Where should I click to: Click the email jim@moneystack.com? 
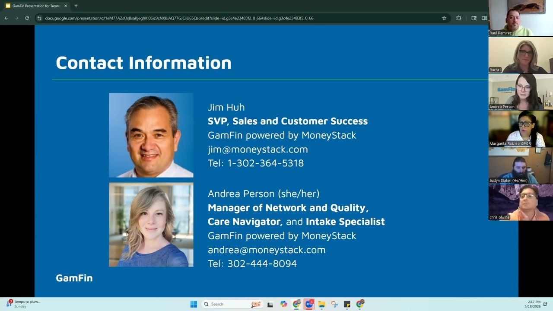pos(258,149)
